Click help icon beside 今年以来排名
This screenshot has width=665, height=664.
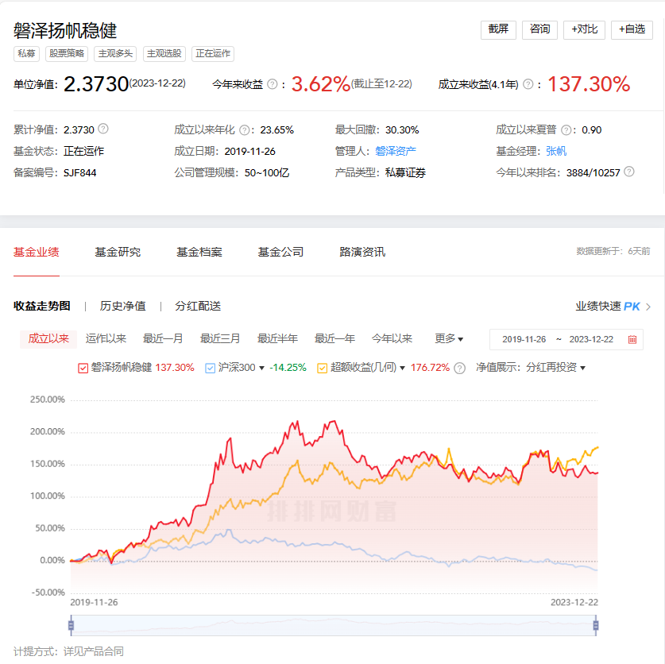(x=629, y=172)
